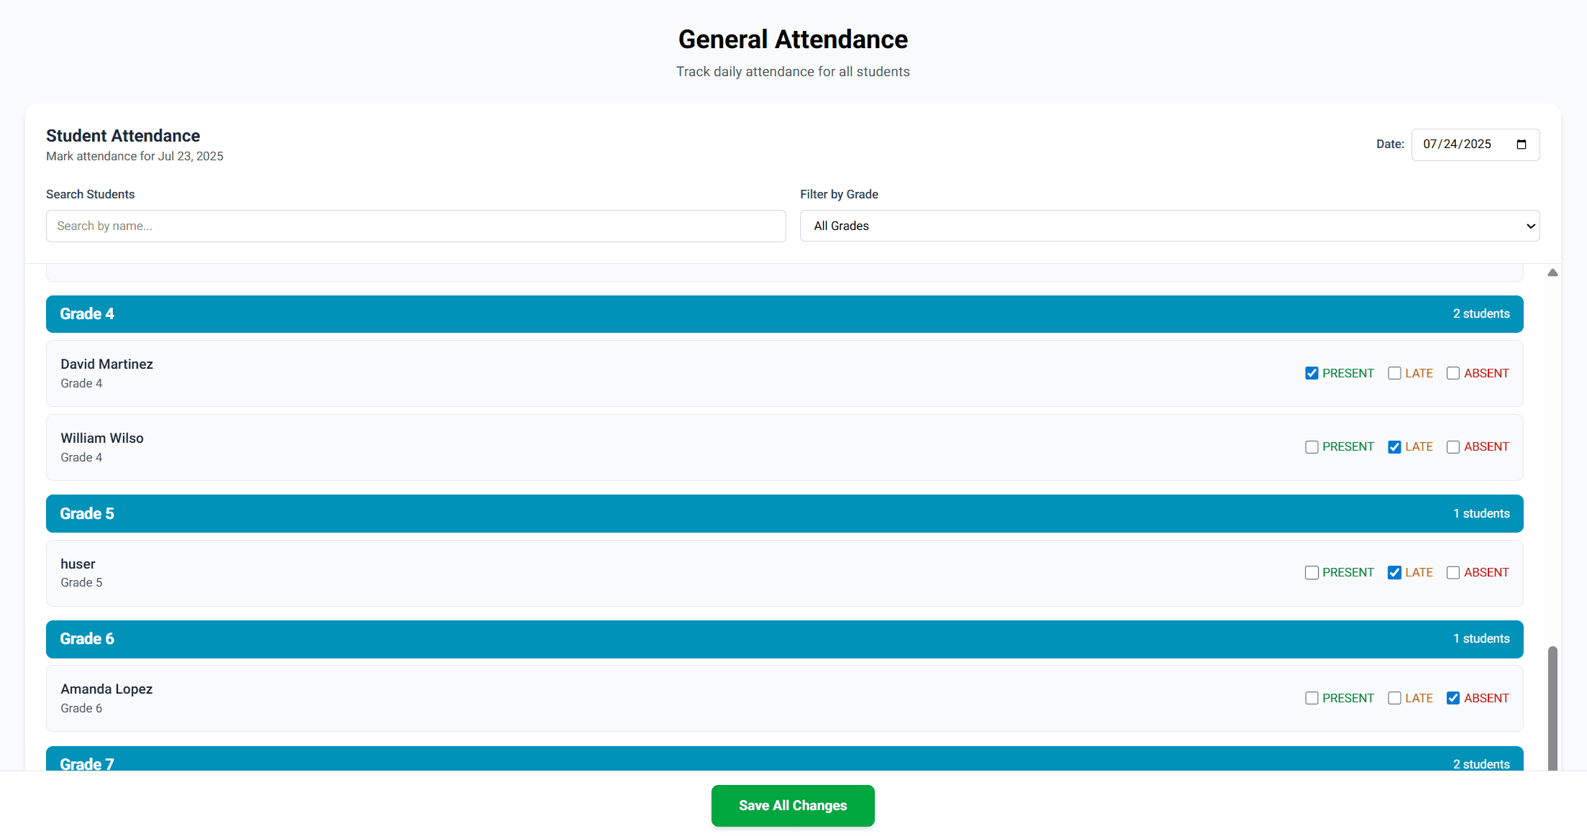This screenshot has height=836, width=1587.
Task: Mark David Martinez as ABSENT
Action: tap(1453, 374)
